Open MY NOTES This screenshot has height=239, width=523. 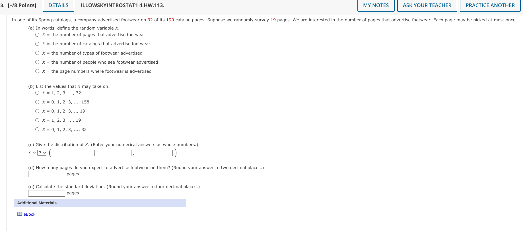pyautogui.click(x=376, y=5)
